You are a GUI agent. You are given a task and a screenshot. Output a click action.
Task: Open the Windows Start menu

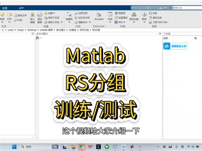(x=14, y=147)
